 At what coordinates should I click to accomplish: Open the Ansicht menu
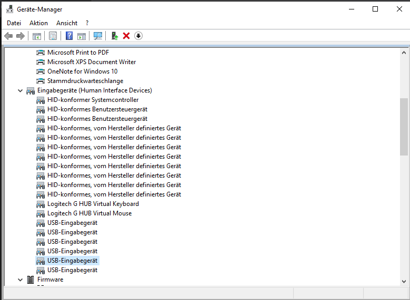(67, 23)
